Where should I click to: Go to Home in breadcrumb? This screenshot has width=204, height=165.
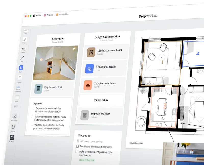(39, 16)
